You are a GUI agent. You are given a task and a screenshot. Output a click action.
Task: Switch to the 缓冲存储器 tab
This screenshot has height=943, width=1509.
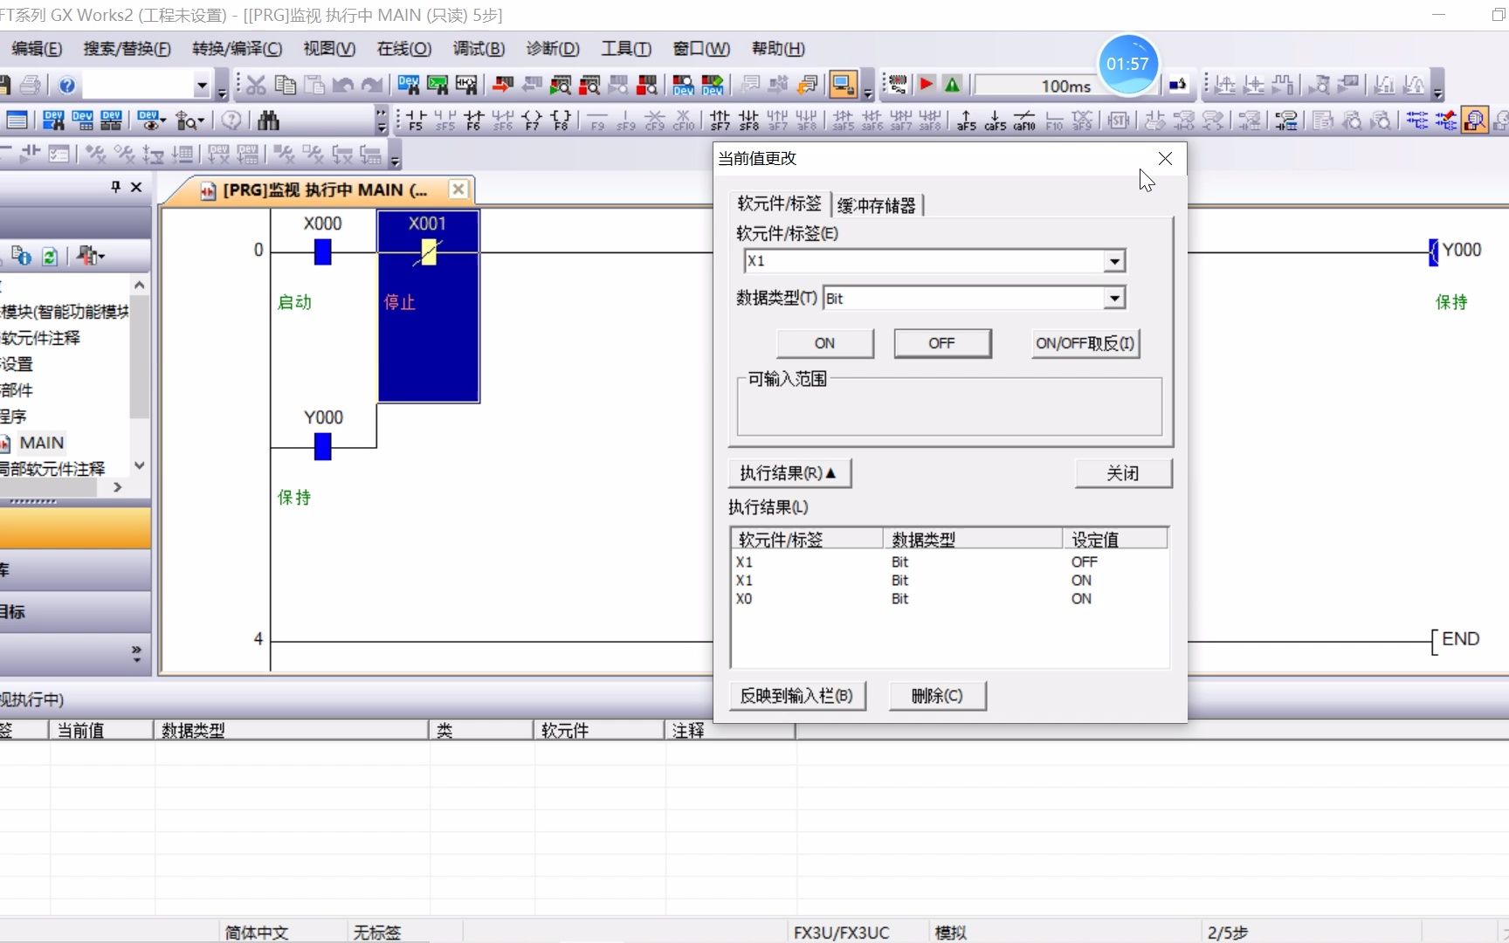point(877,205)
